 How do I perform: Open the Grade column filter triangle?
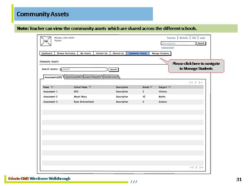tap(151, 87)
